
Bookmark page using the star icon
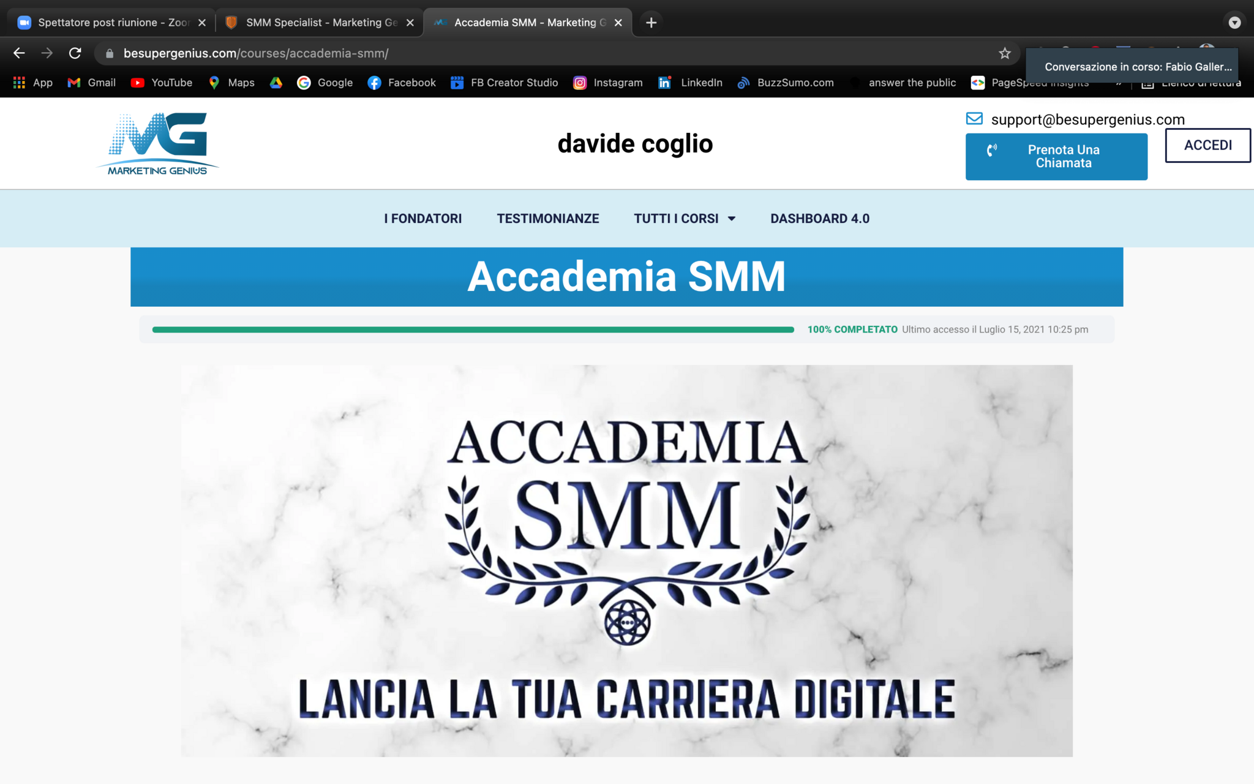click(x=1004, y=53)
